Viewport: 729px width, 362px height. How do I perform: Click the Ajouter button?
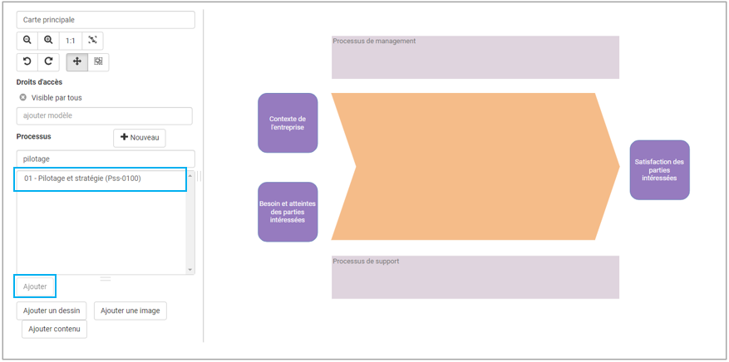(x=35, y=286)
